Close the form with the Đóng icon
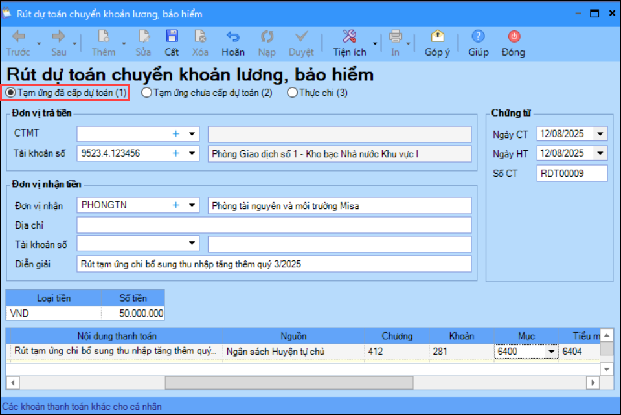Image resolution: width=621 pixels, height=415 pixels. click(514, 36)
